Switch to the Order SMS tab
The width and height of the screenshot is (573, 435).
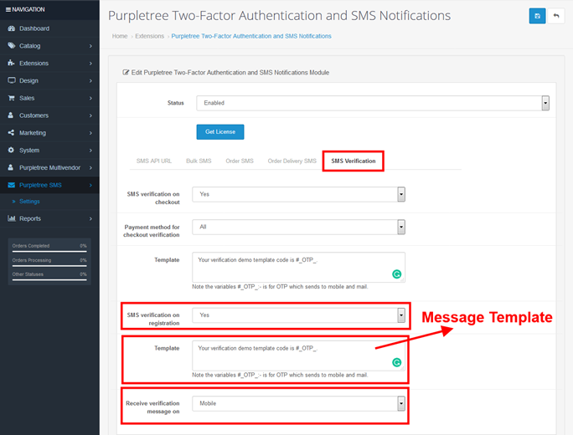coord(240,161)
